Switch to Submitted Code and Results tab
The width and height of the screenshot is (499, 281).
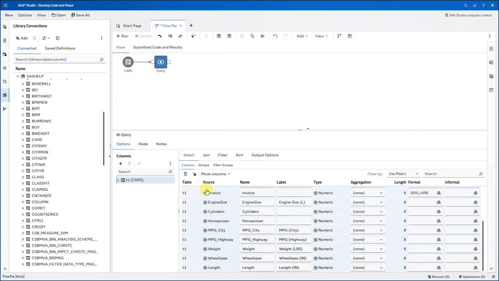[x=157, y=47]
